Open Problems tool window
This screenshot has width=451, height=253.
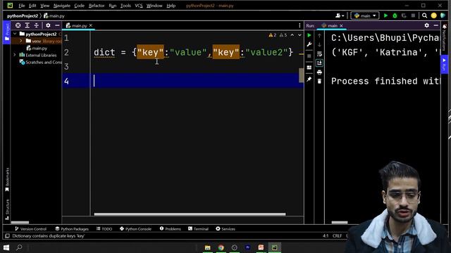(171, 229)
